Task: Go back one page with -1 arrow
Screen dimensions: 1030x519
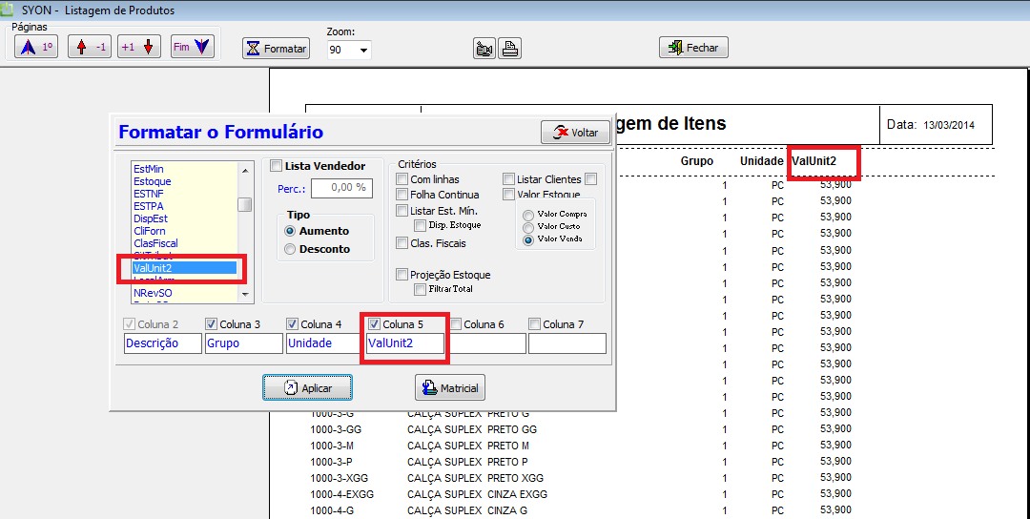Action: pos(89,47)
